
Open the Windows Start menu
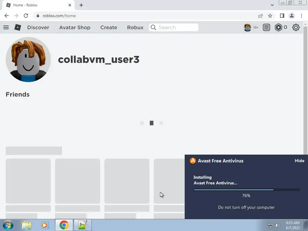pyautogui.click(x=8, y=225)
